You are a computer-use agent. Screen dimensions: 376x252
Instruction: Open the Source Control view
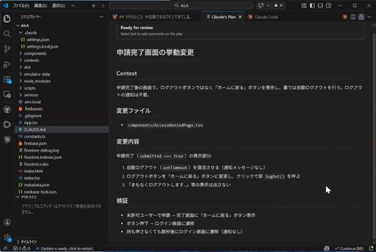click(x=7, y=49)
